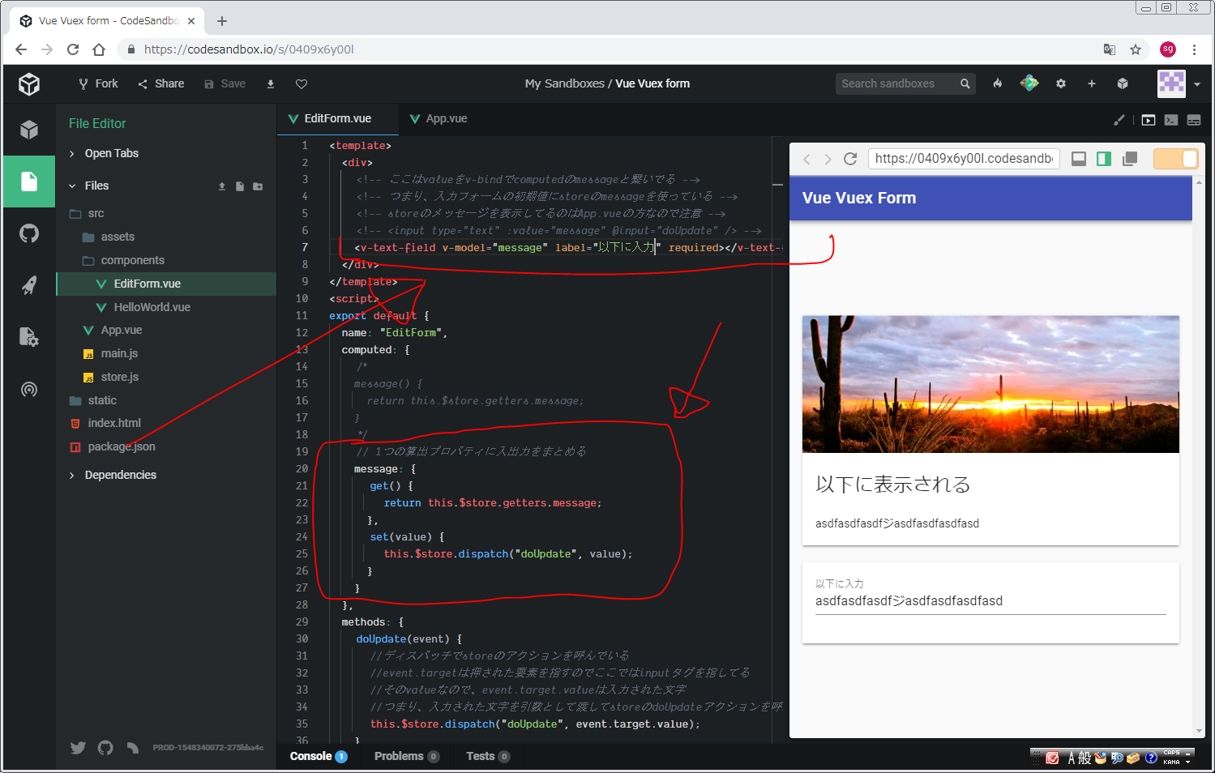Click the Search sandboxes field

coord(896,83)
